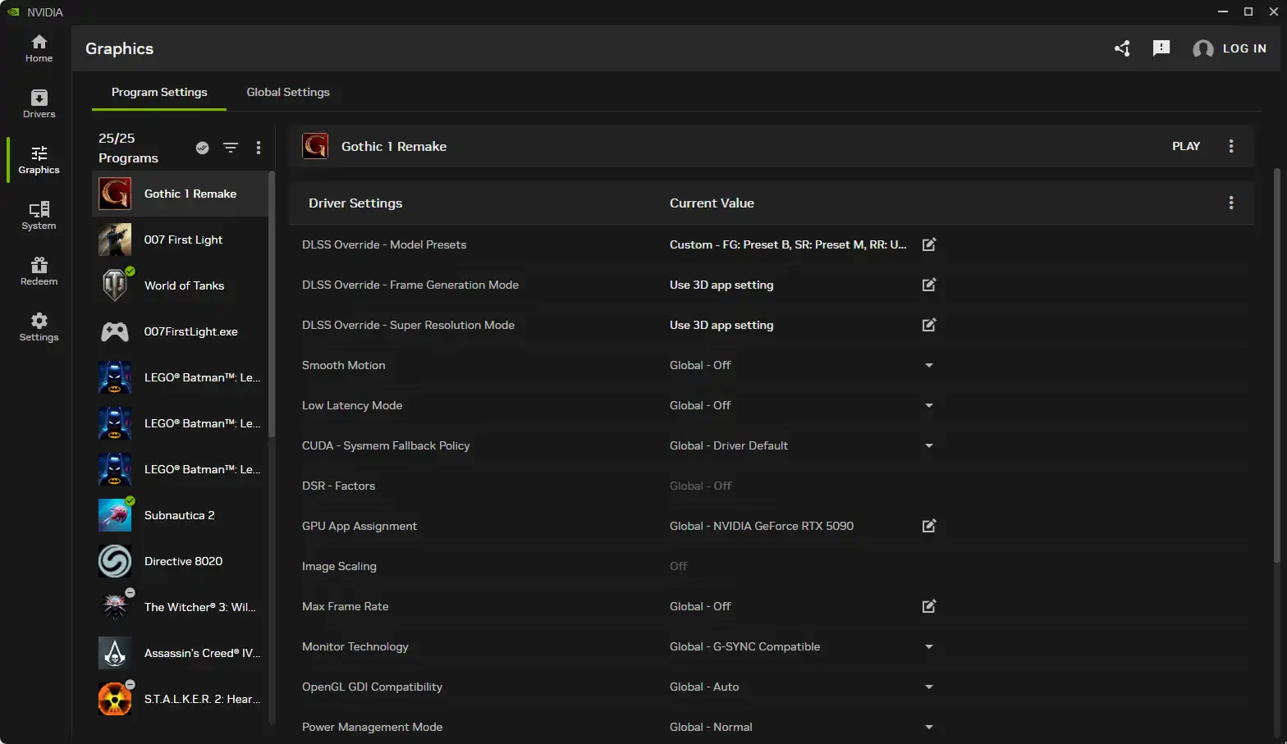Select the Assassin's Creed IV program entry
The width and height of the screenshot is (1287, 744).
(181, 653)
